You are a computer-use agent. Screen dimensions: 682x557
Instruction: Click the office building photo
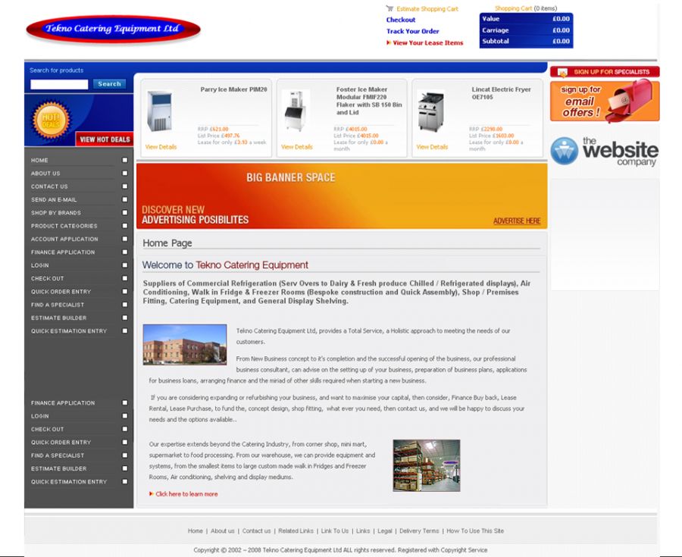185,344
